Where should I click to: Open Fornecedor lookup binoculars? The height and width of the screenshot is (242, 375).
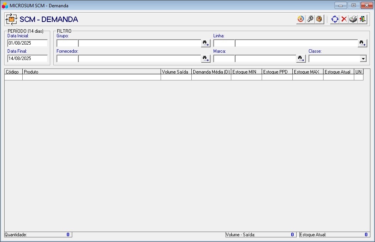coord(206,58)
